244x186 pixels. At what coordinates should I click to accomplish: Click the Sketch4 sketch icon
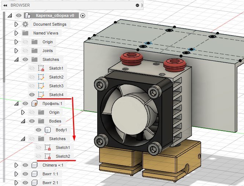(41, 95)
